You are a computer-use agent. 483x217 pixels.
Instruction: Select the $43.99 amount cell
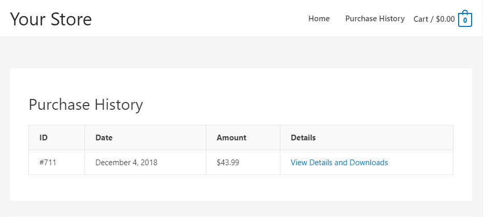[243, 163]
